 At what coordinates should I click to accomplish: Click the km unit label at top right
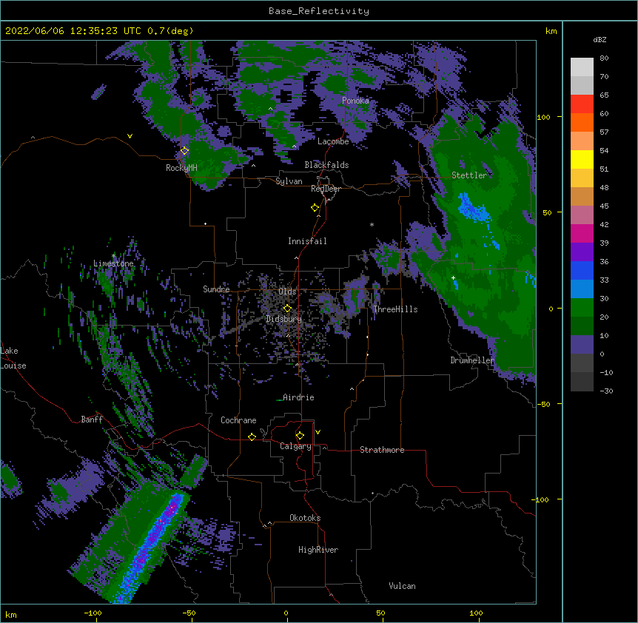[x=551, y=31]
